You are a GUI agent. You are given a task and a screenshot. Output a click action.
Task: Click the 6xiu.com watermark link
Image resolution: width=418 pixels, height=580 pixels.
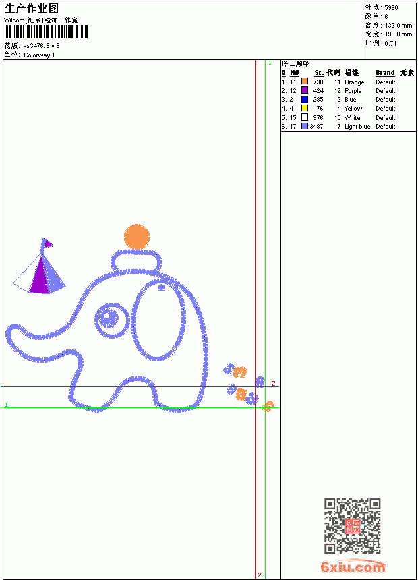pos(353,567)
